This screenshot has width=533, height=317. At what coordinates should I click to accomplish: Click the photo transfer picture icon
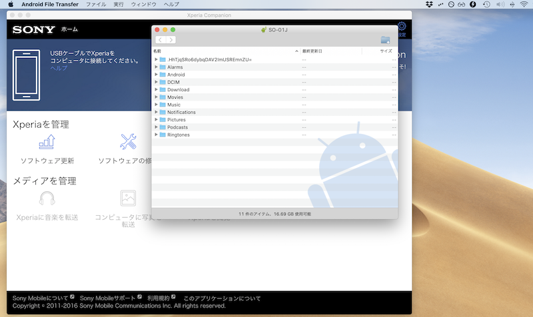(x=128, y=198)
